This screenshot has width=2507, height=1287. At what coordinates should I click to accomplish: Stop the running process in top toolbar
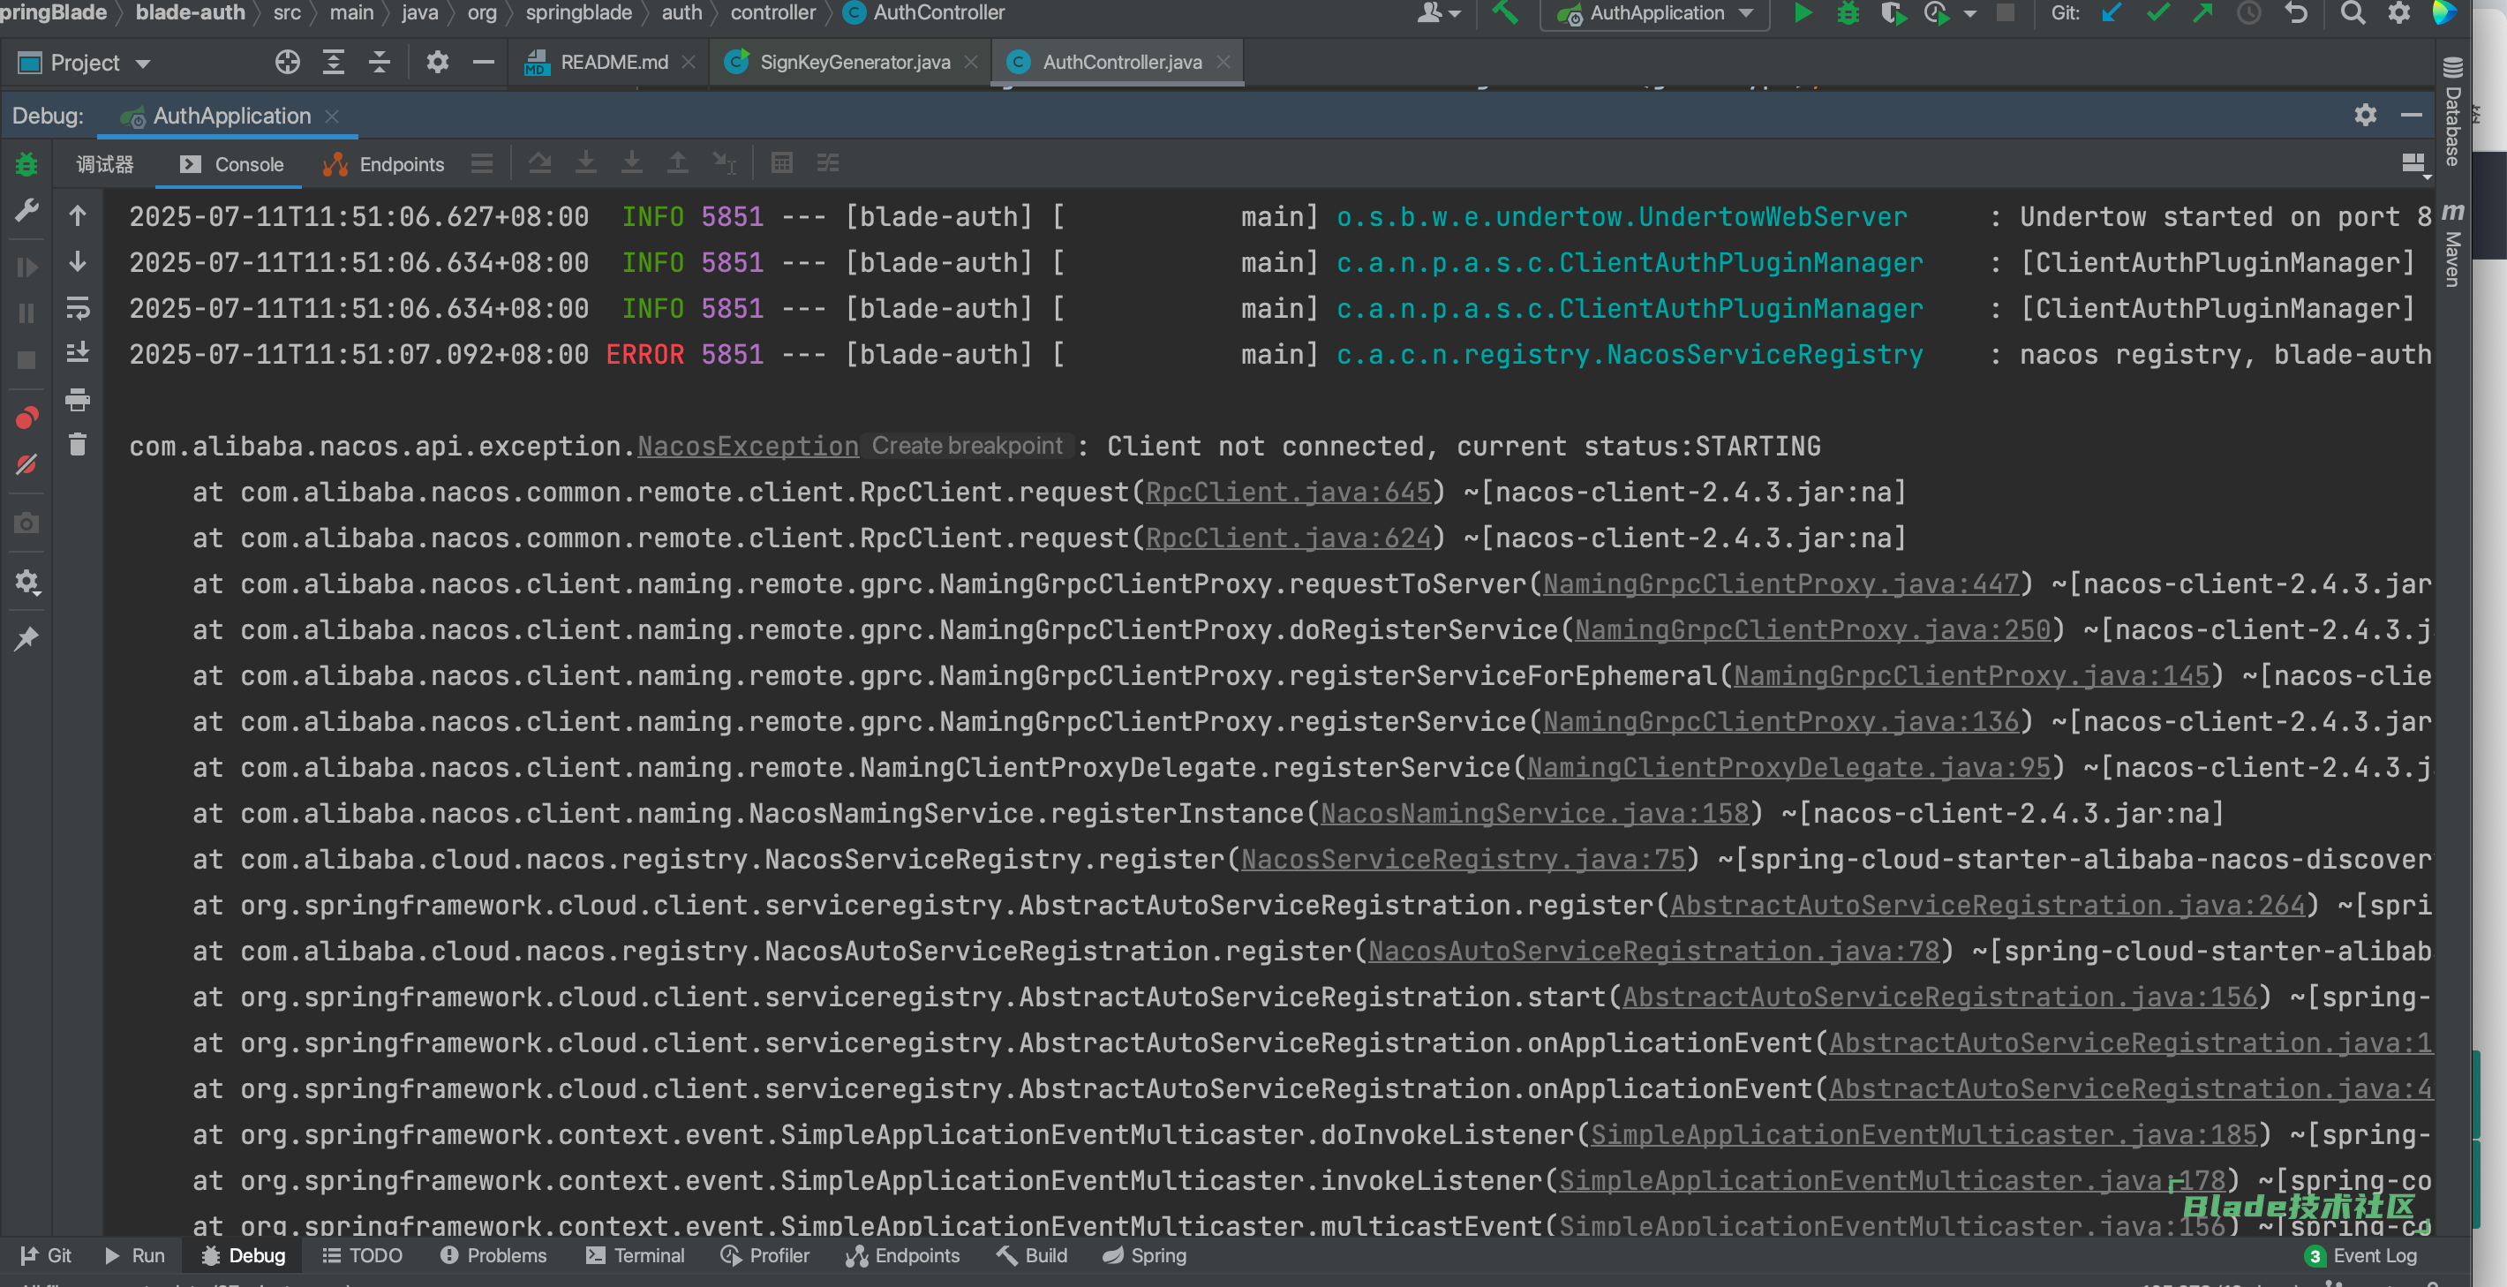coord(2006,13)
